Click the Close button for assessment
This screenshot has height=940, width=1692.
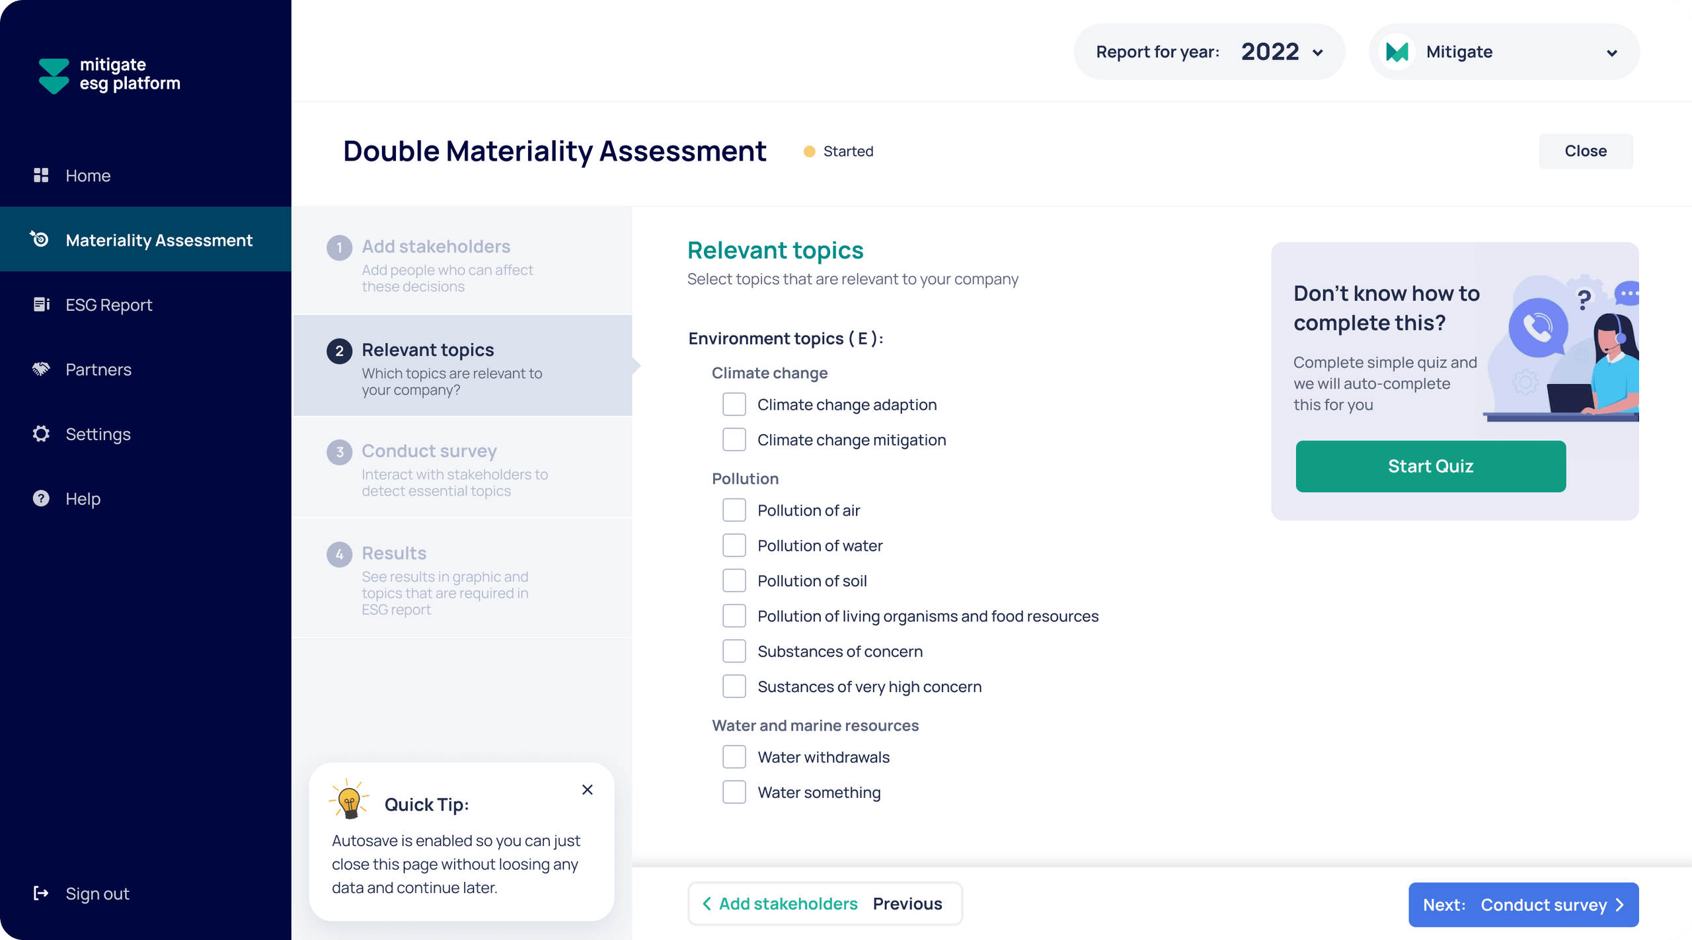click(x=1585, y=151)
